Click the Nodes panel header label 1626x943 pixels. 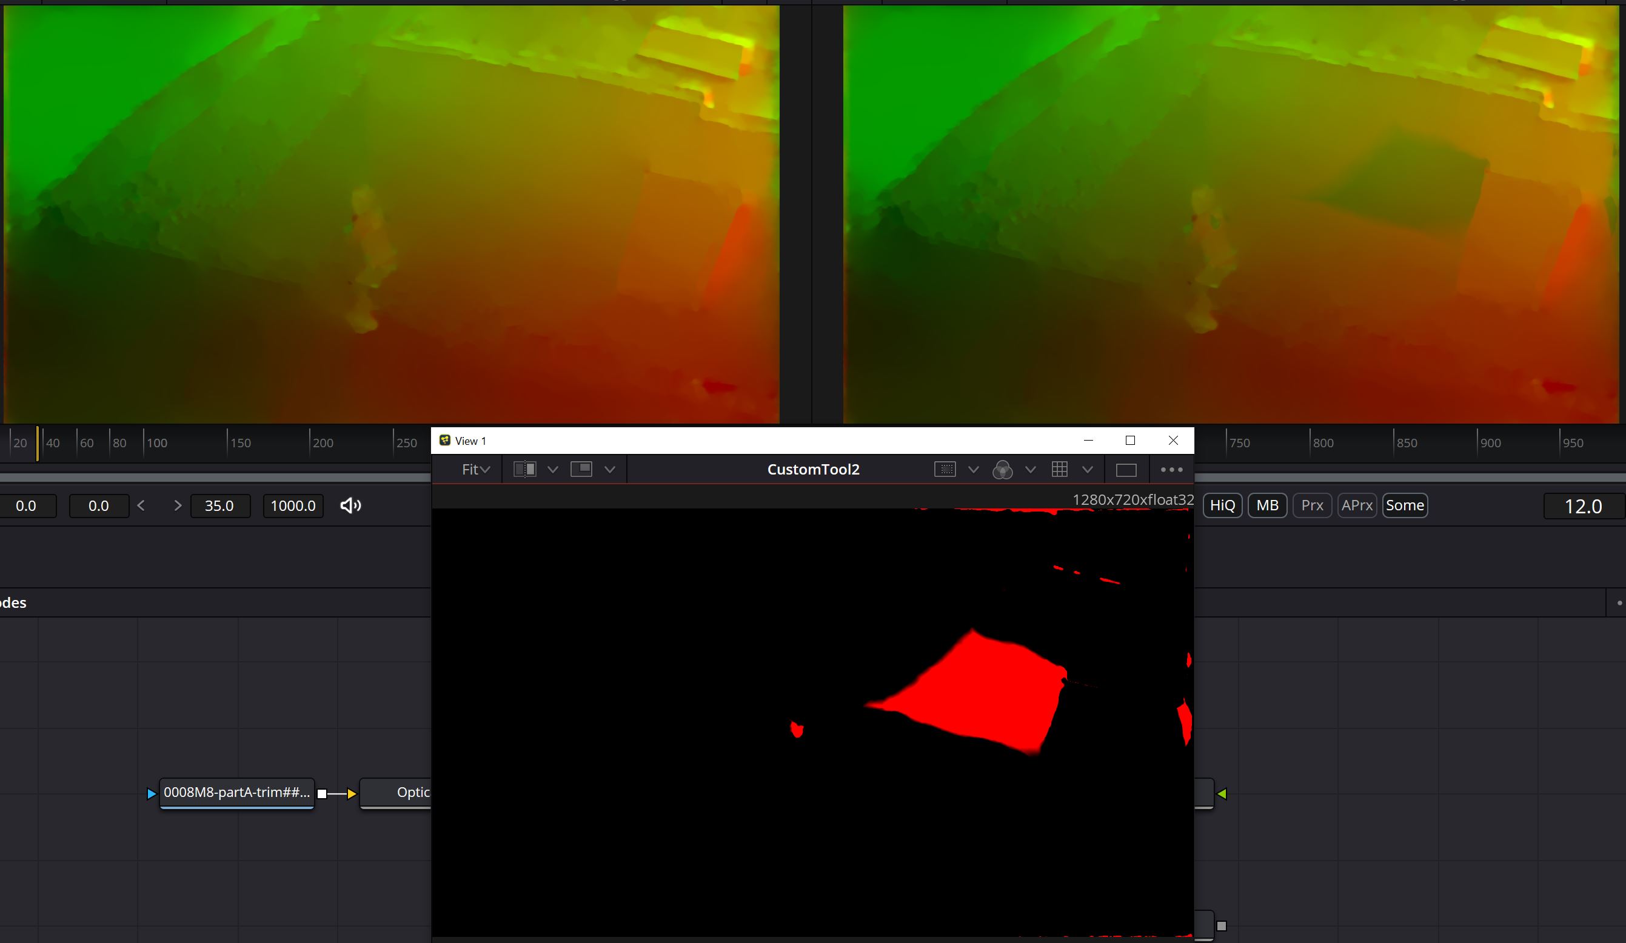click(13, 603)
